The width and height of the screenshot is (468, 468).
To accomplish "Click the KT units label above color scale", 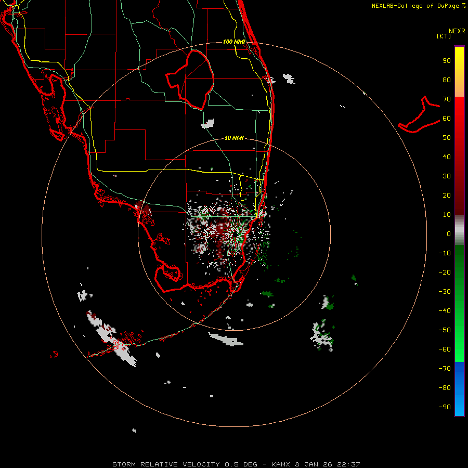I will [x=444, y=36].
